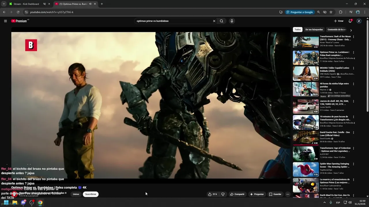The width and height of the screenshot is (369, 207).
Task: Mute the YouTube tab audio
Action: click(90, 4)
